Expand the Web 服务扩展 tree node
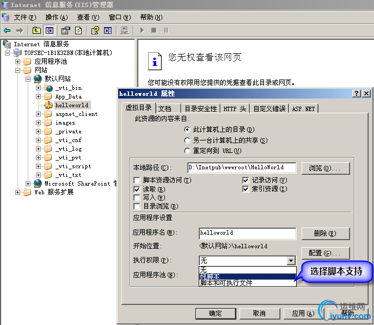 click(17, 192)
